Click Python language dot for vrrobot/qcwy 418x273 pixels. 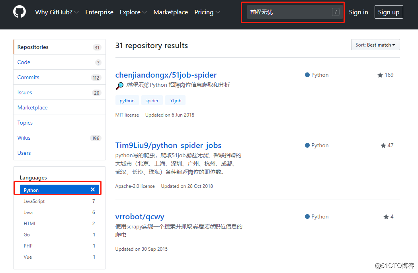[x=307, y=216]
